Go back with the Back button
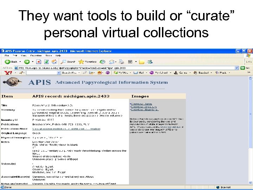 (11, 62)
